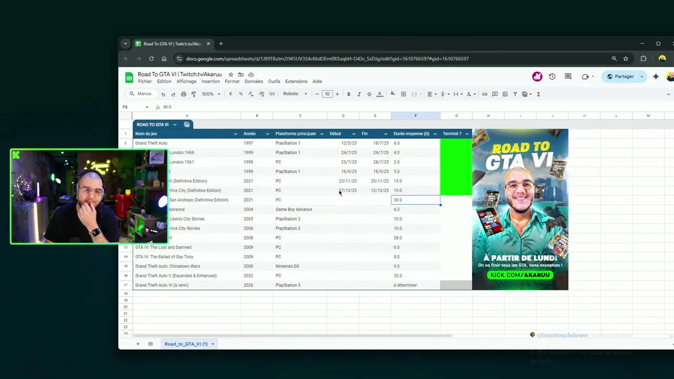674x379 pixels.
Task: Decrease decimal places button
Action: (251, 94)
